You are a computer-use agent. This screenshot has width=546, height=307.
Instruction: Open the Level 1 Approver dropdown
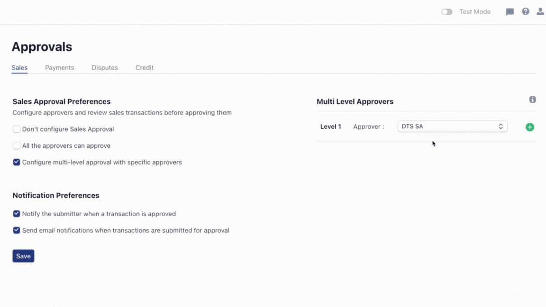pyautogui.click(x=452, y=126)
